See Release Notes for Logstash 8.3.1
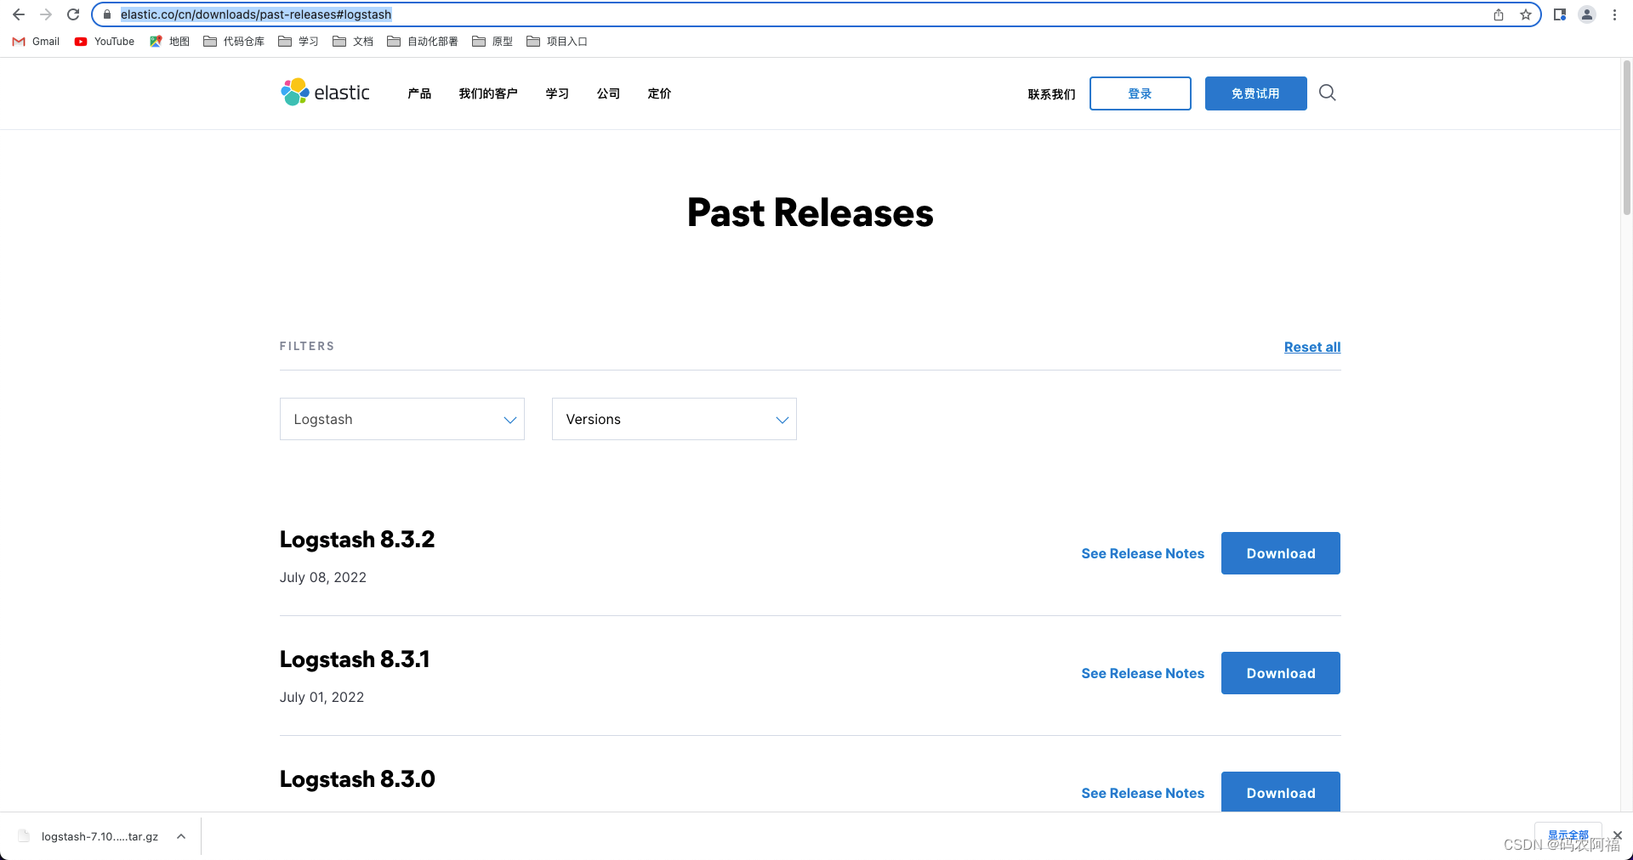This screenshot has width=1633, height=860. pos(1143,673)
